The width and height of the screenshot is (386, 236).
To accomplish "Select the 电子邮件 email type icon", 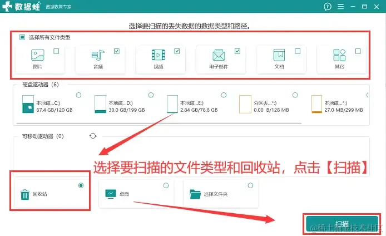I will pyautogui.click(x=219, y=55).
